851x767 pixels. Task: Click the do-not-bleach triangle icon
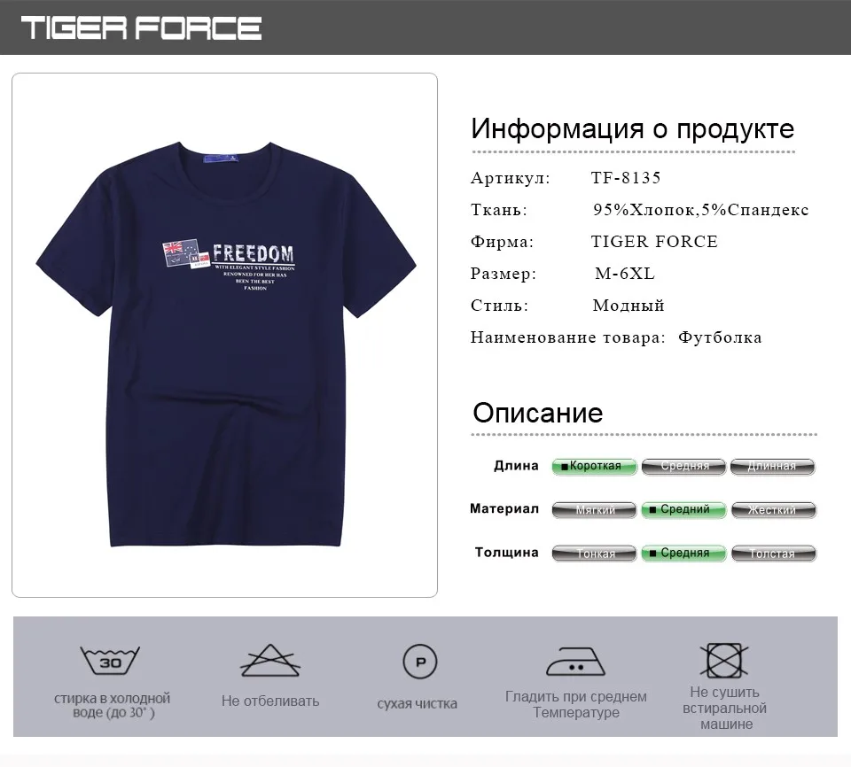(x=270, y=660)
